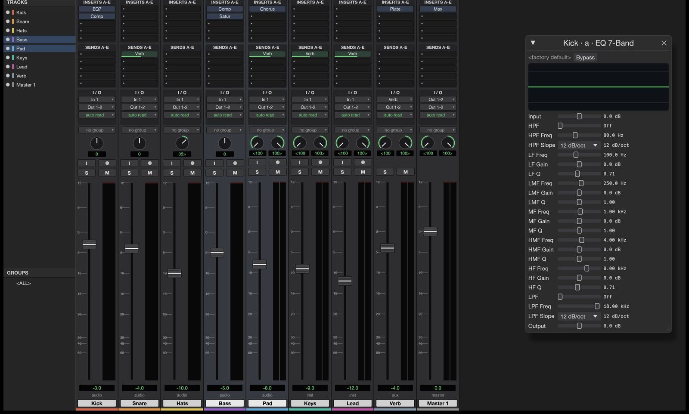Screen dimensions: 689x414
Task: Mute the Pad channel
Action: click(x=278, y=172)
